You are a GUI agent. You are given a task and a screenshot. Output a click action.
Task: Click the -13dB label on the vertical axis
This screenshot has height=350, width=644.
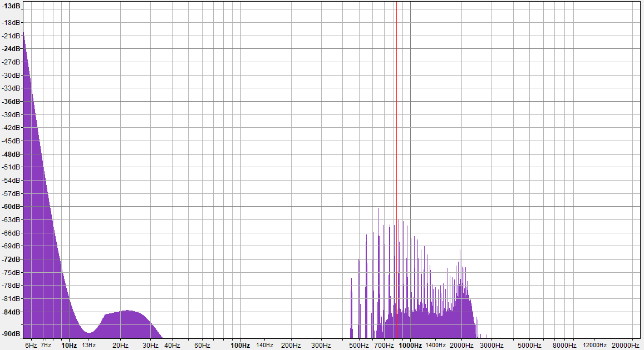pos(11,6)
